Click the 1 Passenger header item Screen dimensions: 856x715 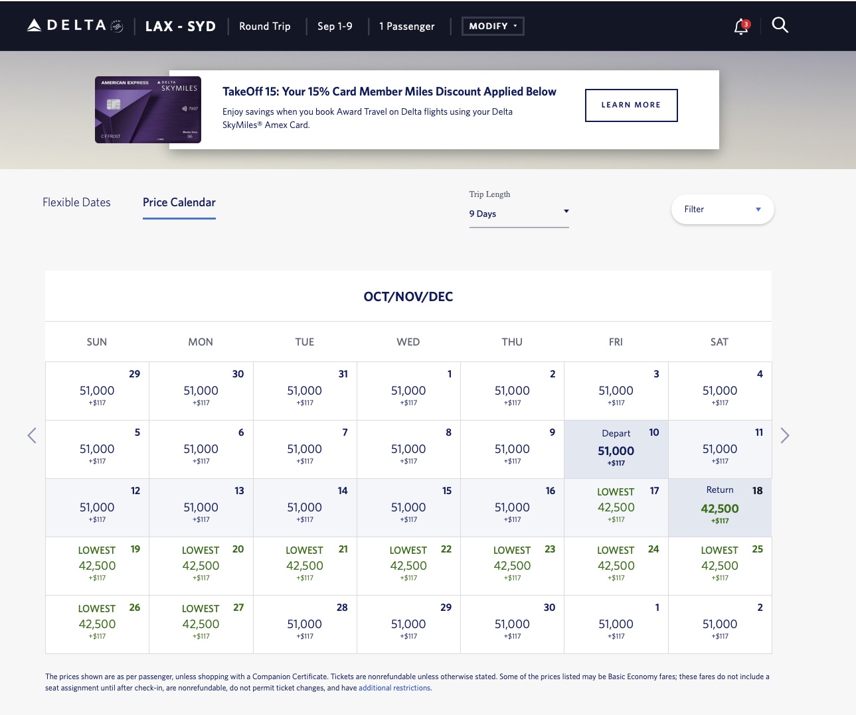406,26
